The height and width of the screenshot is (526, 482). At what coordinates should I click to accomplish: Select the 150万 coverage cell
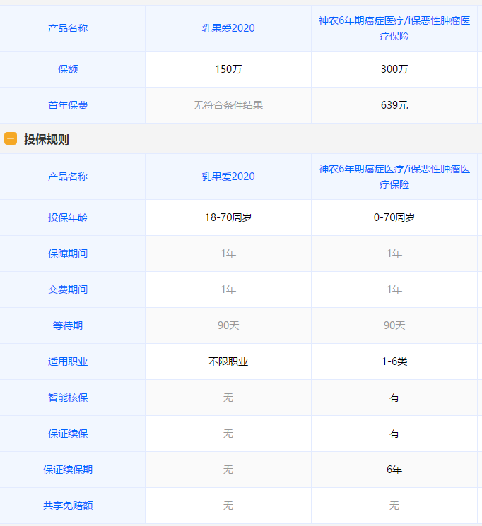[x=228, y=69]
